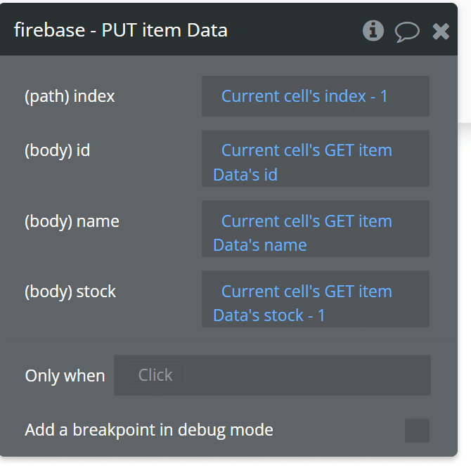471x470 pixels.
Task: Edit the Data's stock - 1 expression
Action: pos(316,299)
